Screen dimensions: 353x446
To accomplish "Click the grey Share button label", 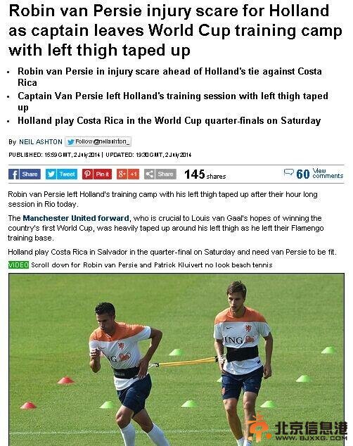I will point(166,174).
